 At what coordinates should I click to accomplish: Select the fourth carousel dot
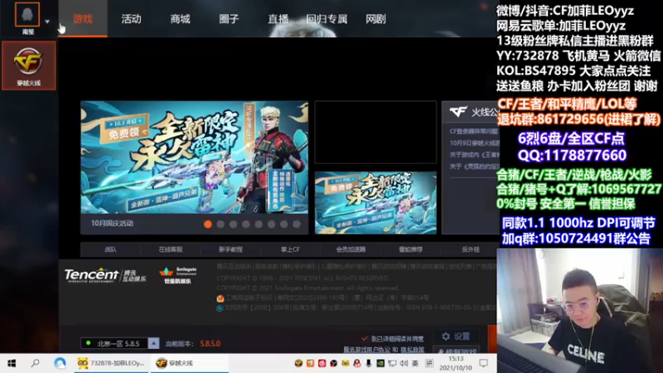[245, 224]
